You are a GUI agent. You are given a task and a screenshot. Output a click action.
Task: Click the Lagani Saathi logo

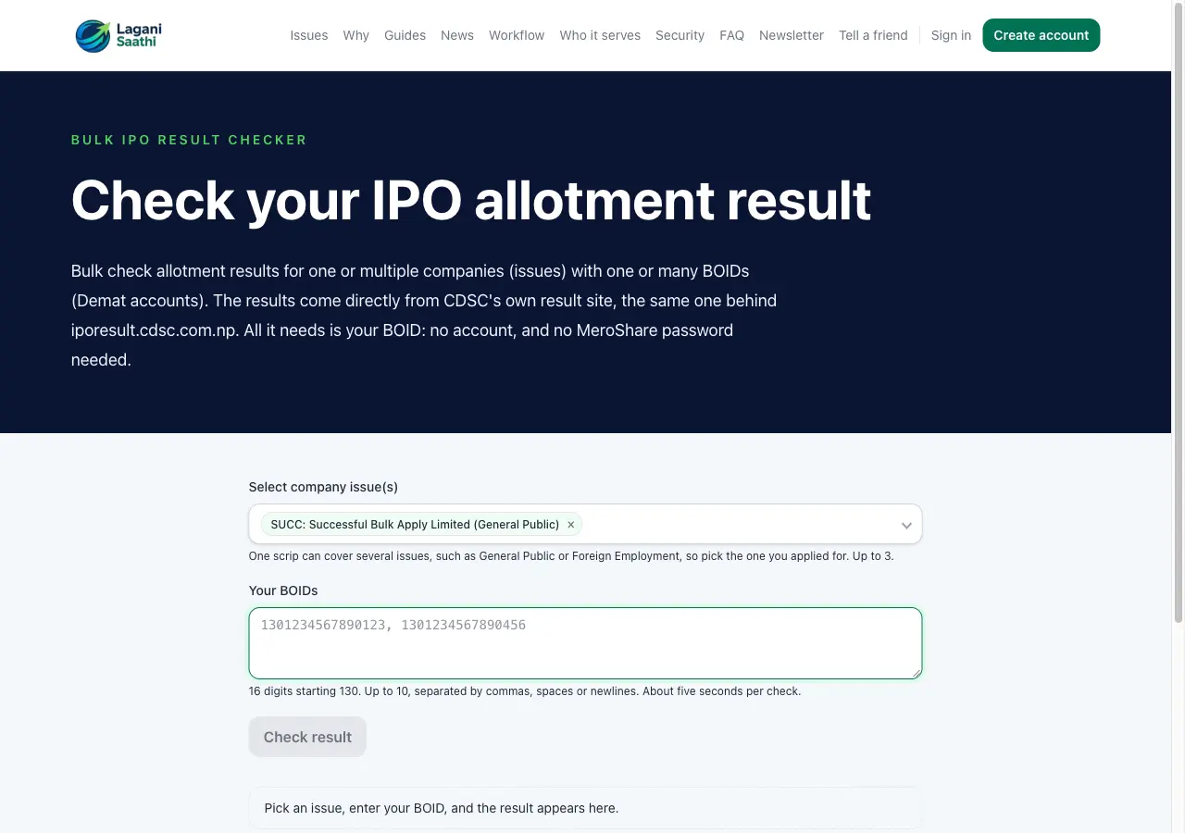click(118, 35)
